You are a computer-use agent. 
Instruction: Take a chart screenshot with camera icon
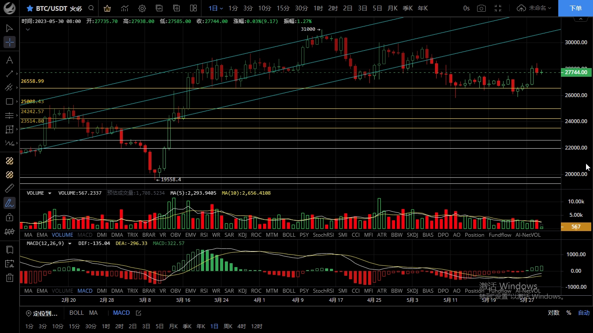(481, 8)
